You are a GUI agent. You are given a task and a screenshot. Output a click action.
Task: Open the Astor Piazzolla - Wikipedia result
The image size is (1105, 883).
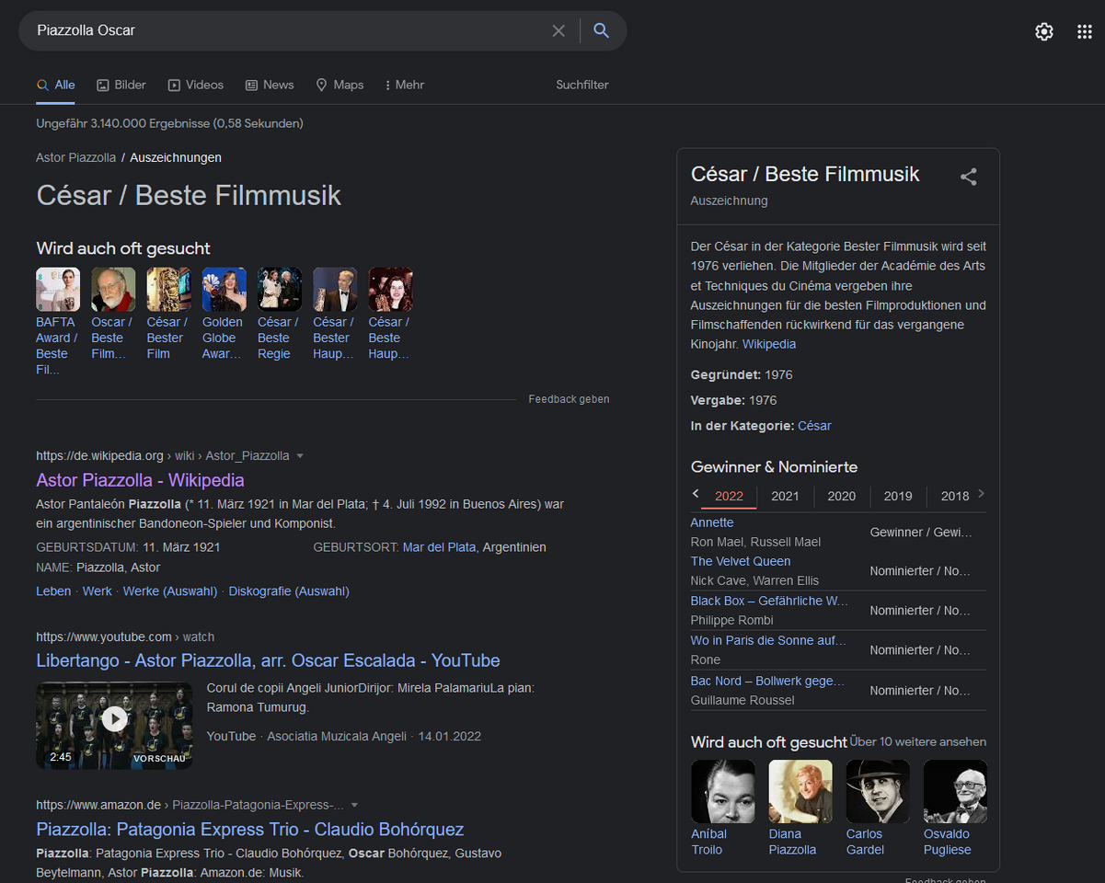coord(140,480)
